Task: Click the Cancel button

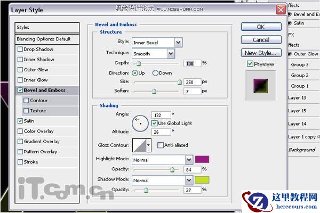Action: click(x=261, y=40)
